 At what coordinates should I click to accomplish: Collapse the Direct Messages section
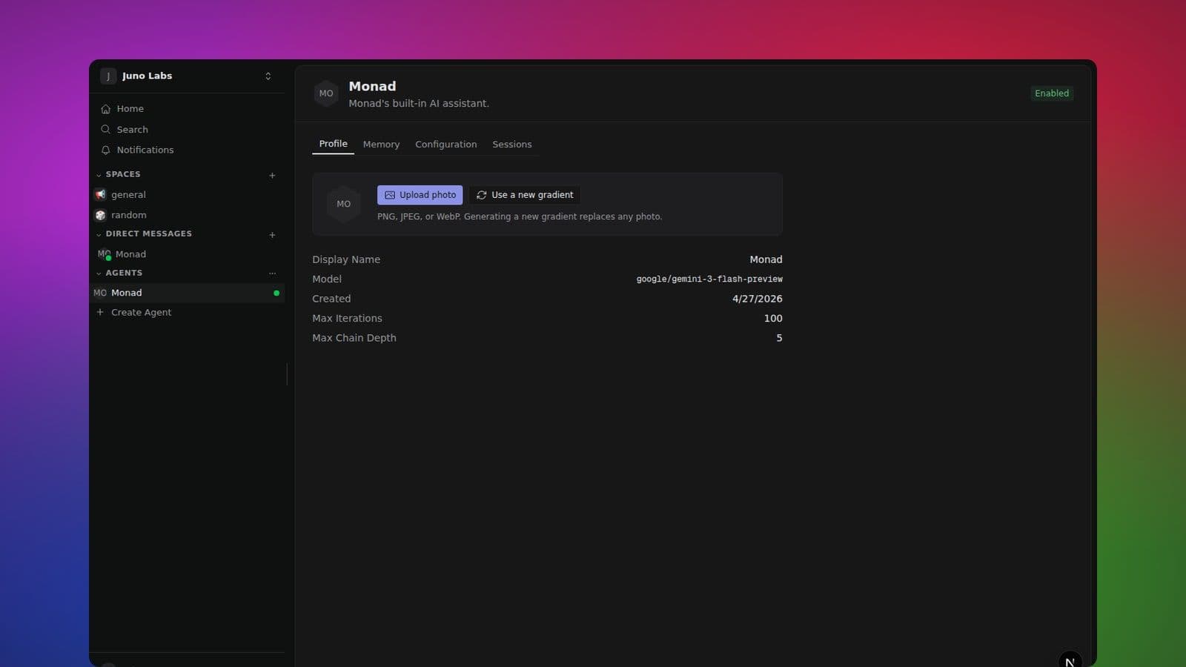point(144,233)
